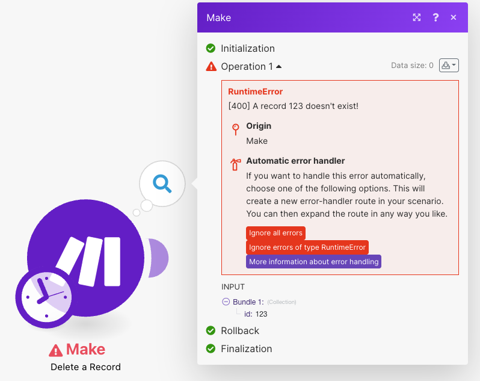This screenshot has width=480, height=381.
Task: Click the 'Automatic error handler' heading
Action: 295,161
